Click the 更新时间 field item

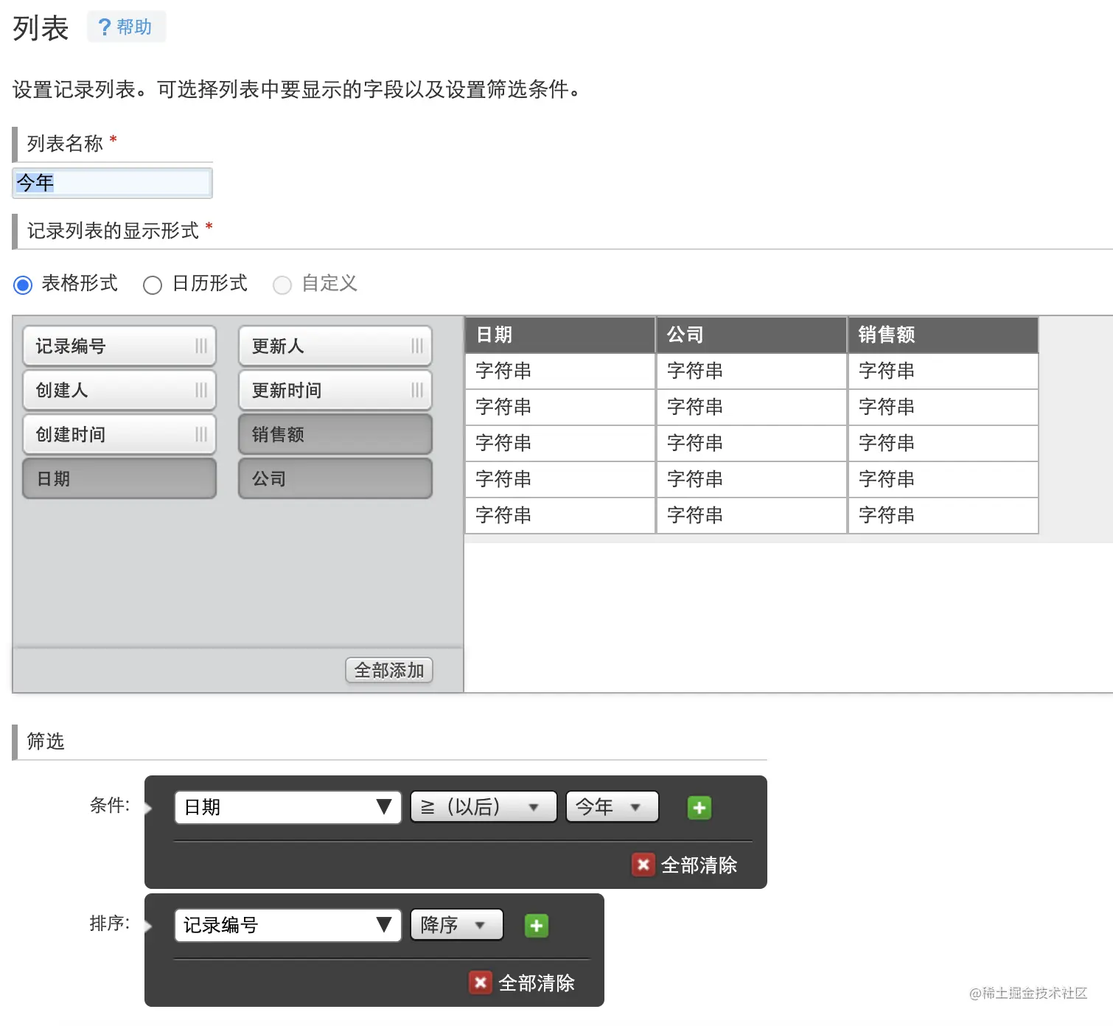(335, 391)
